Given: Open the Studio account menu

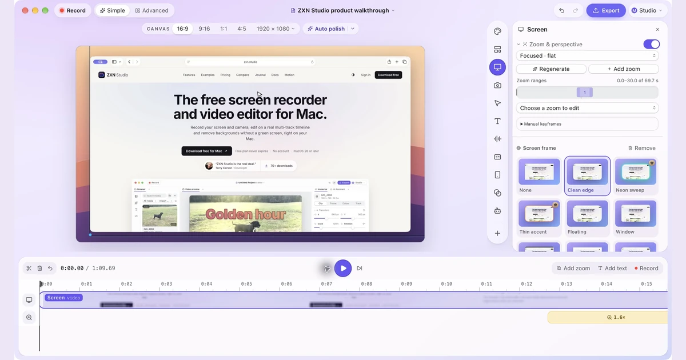Looking at the screenshot, I should 647,10.
